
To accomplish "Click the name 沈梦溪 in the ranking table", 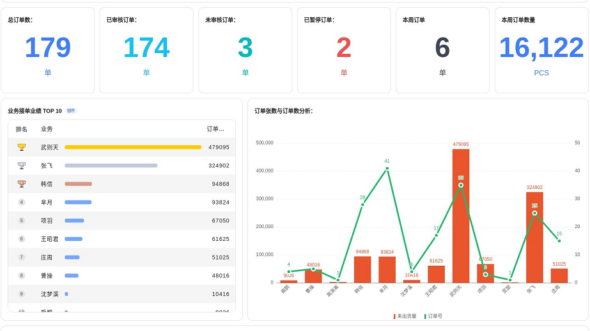I will 50,294.
